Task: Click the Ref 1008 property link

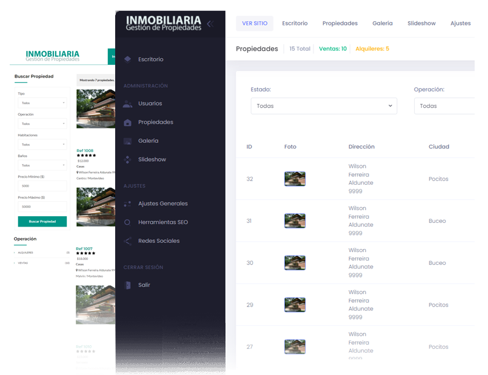Action: coord(85,150)
